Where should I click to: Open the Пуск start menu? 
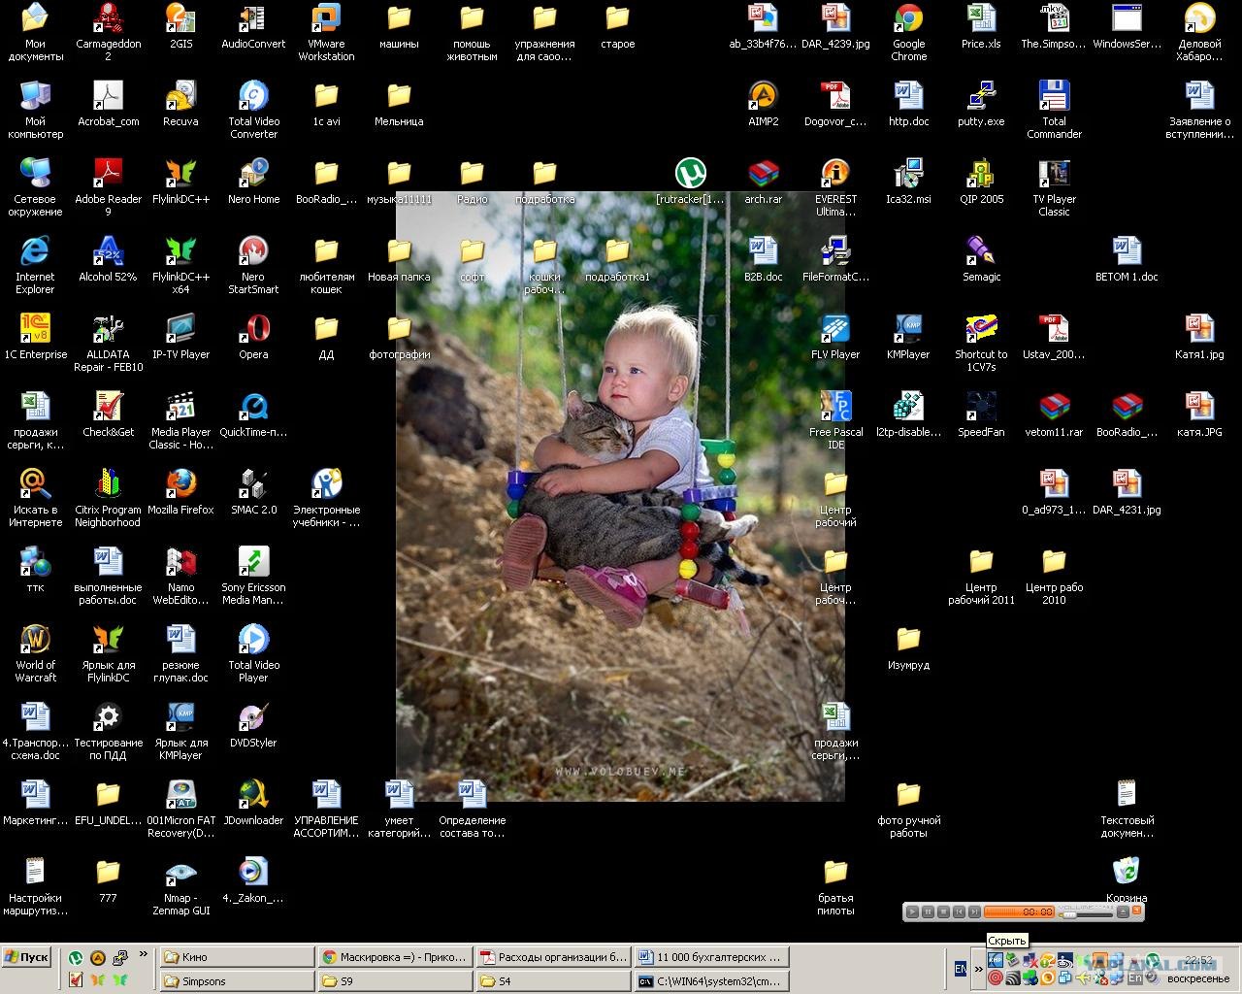tap(26, 957)
